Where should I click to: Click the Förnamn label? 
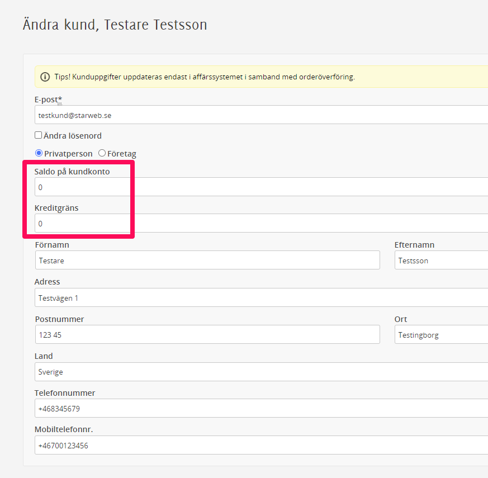(52, 245)
